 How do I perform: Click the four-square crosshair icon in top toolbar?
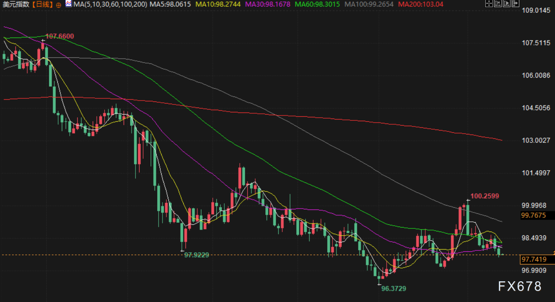[x=489, y=4]
